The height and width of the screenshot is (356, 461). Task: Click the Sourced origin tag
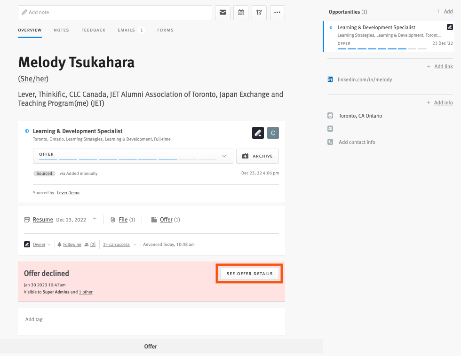tap(44, 173)
